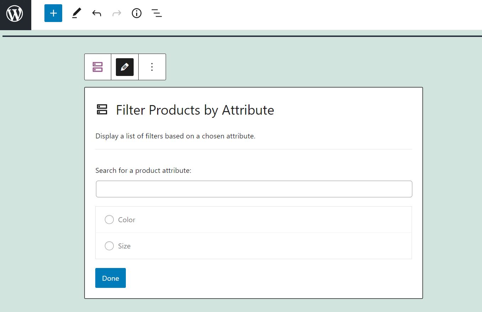Viewport: 482px width, 312px height.
Task: Open document details info panel
Action: tap(136, 13)
